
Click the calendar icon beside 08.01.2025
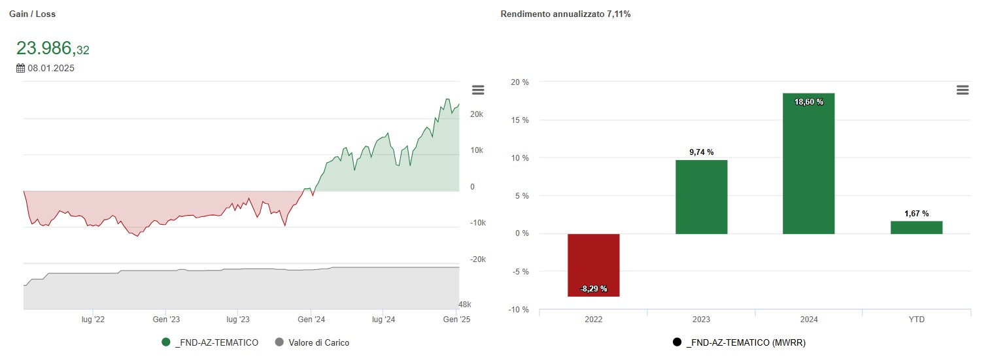[x=20, y=68]
